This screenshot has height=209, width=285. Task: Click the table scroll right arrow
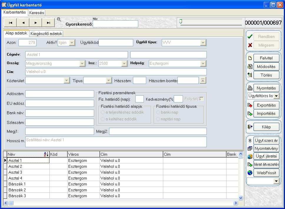(236, 203)
